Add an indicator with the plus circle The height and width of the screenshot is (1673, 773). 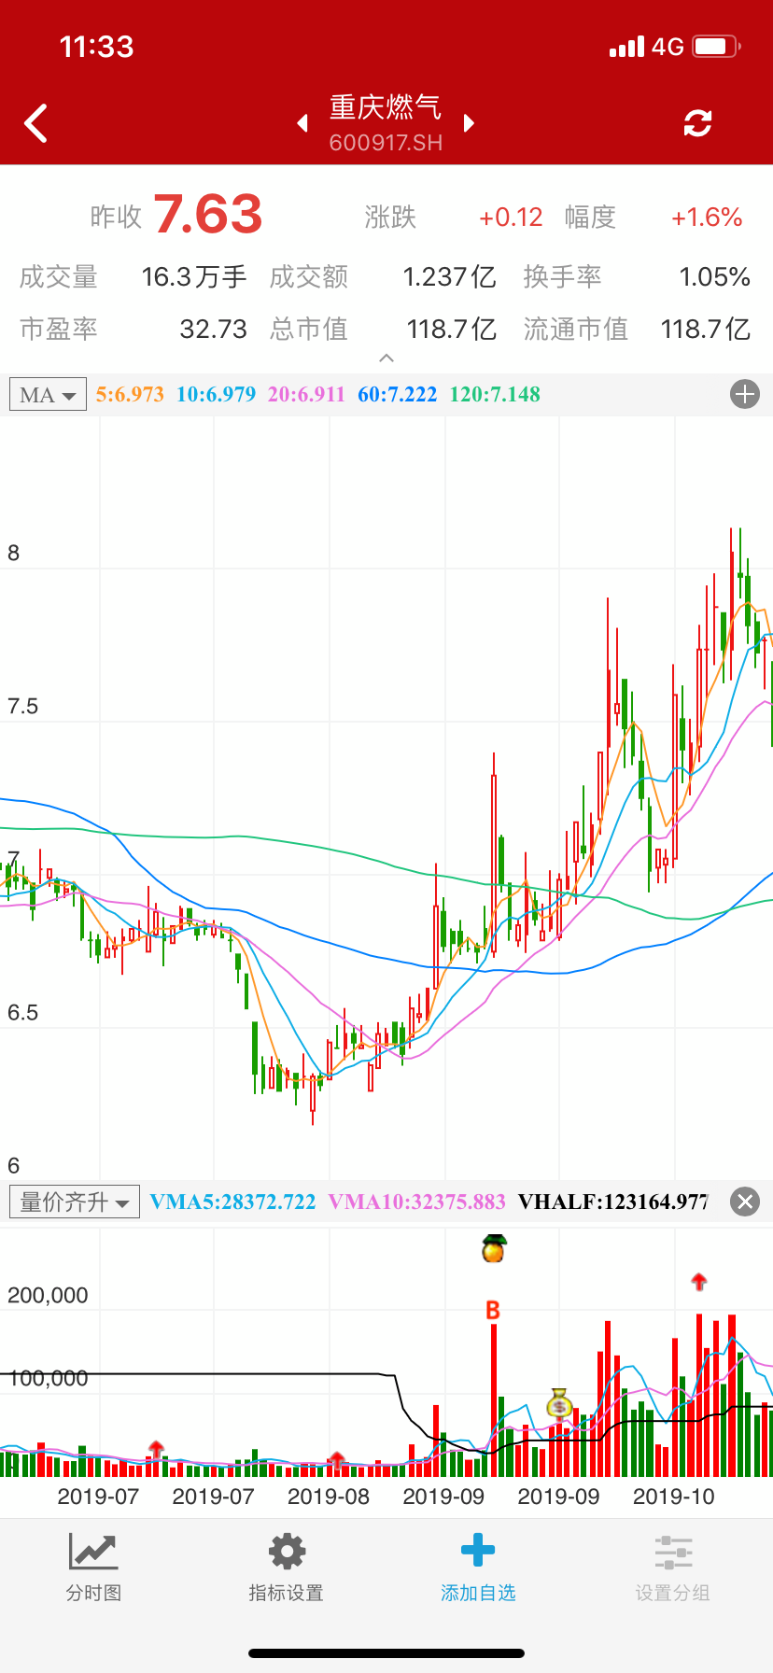point(745,394)
